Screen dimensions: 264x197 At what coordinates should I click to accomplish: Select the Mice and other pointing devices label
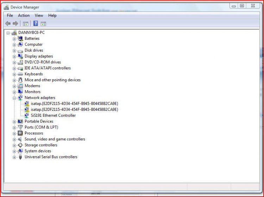(x=52, y=80)
